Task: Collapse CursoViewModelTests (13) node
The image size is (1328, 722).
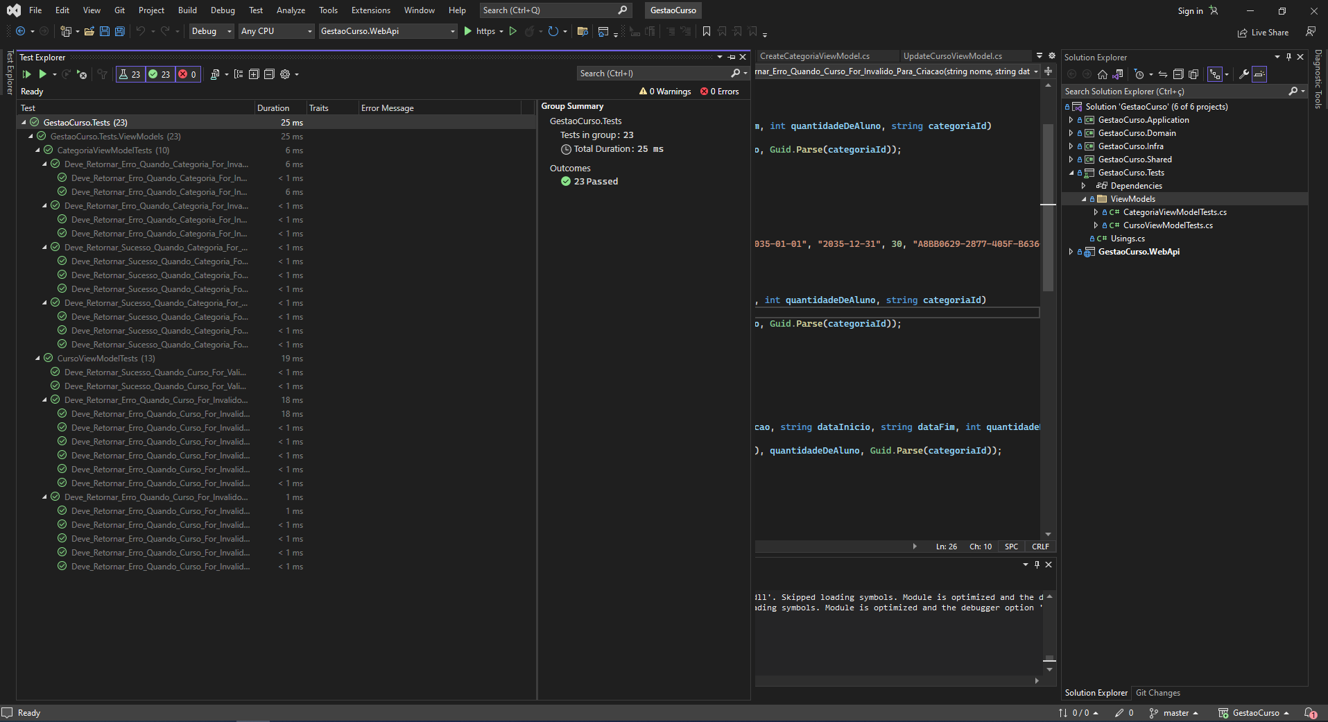Action: point(38,359)
